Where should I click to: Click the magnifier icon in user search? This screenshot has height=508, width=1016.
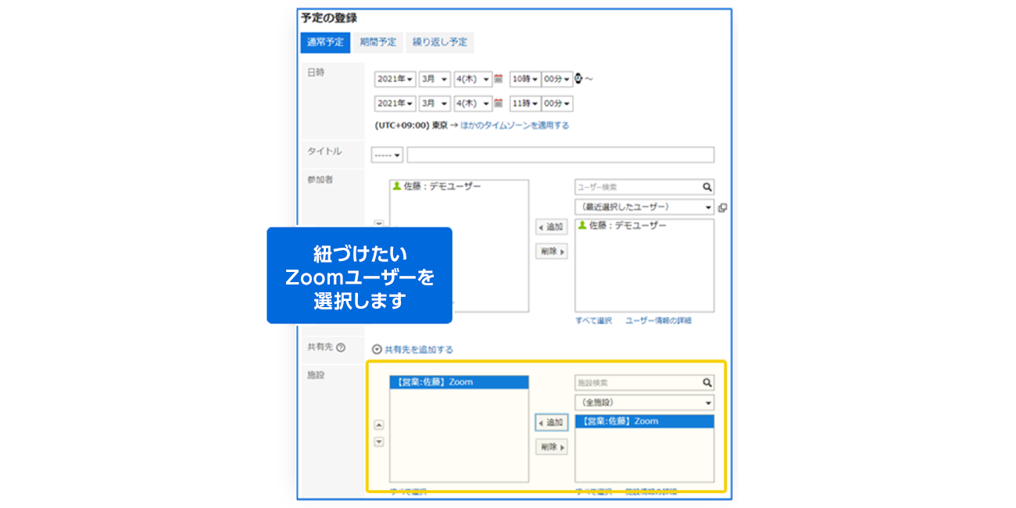707,187
